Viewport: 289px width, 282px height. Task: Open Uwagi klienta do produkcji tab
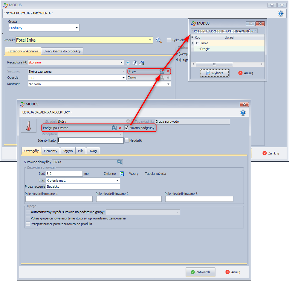click(x=62, y=51)
